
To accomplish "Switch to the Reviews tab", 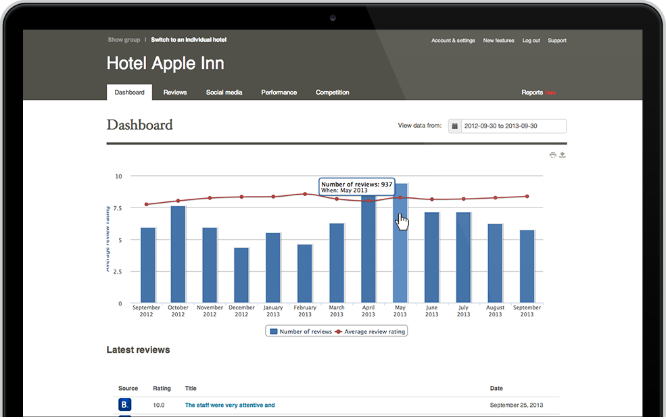I will tap(175, 93).
